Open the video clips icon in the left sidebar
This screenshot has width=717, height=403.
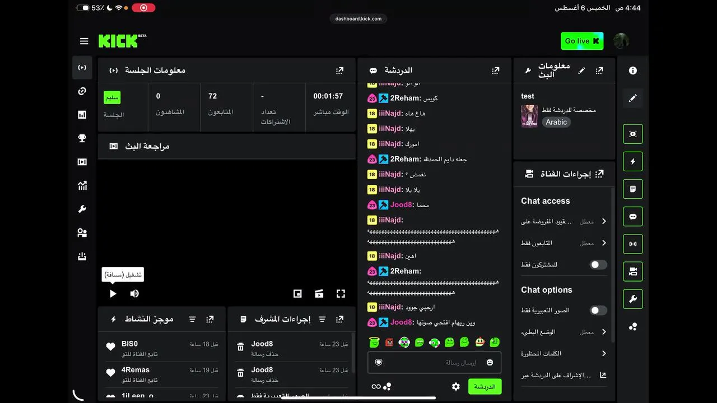click(82, 162)
